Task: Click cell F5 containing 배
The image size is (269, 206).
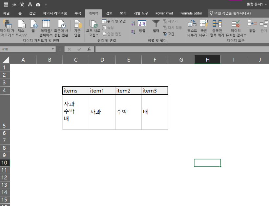Action: pos(155,112)
